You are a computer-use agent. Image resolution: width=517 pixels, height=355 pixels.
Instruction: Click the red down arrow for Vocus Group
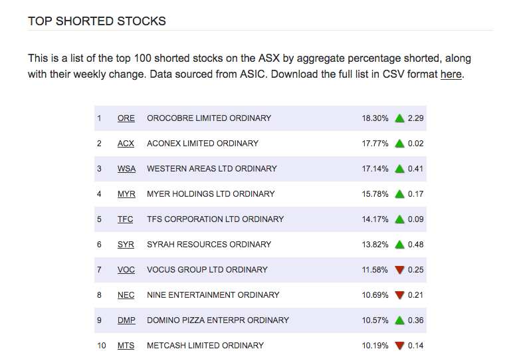[399, 270]
